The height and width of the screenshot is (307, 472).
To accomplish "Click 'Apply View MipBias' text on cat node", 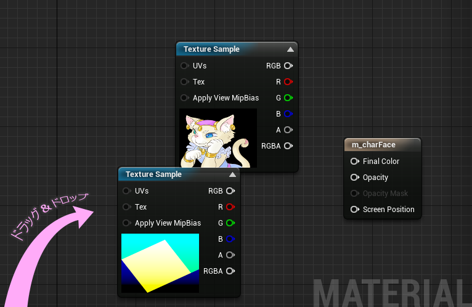I will pyautogui.click(x=226, y=98).
